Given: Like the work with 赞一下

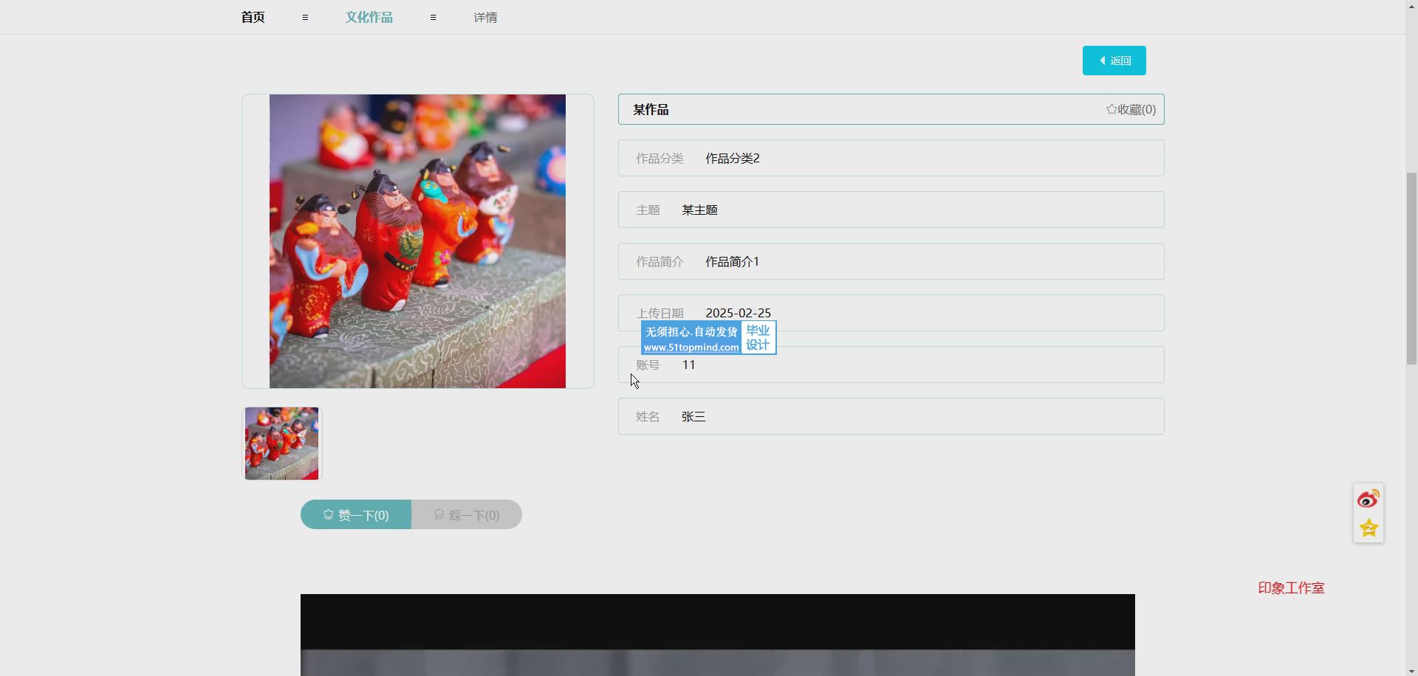Looking at the screenshot, I should pos(356,514).
